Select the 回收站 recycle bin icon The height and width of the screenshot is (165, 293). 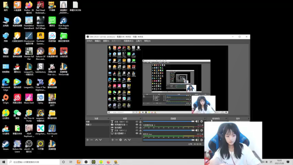[x=5, y=52]
